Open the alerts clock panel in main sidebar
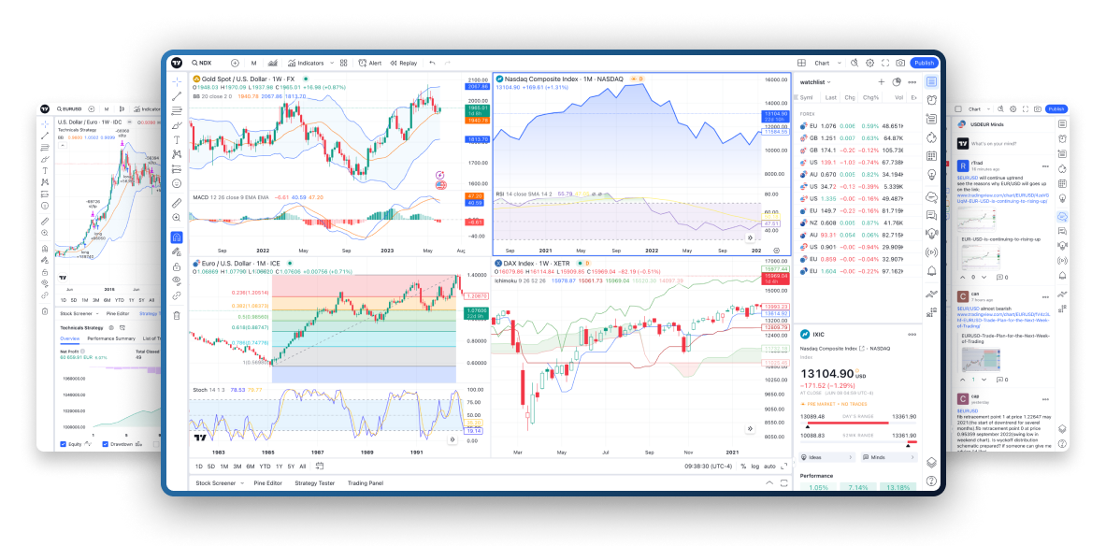The image size is (1106, 546). pos(932,99)
